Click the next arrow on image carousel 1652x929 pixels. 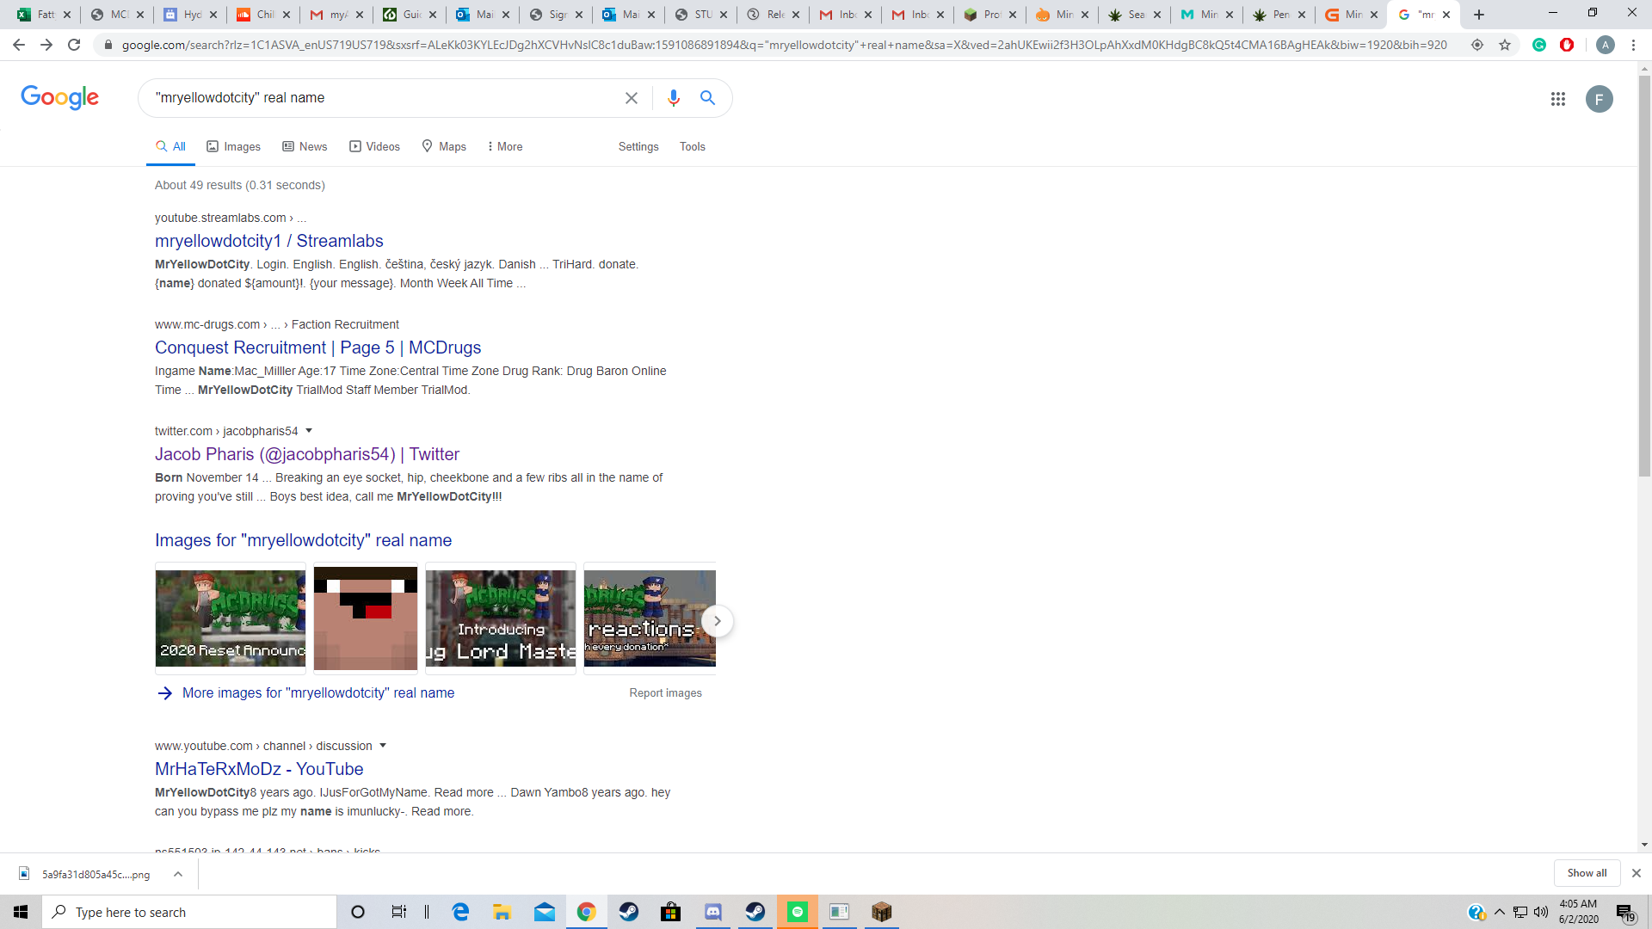(717, 621)
